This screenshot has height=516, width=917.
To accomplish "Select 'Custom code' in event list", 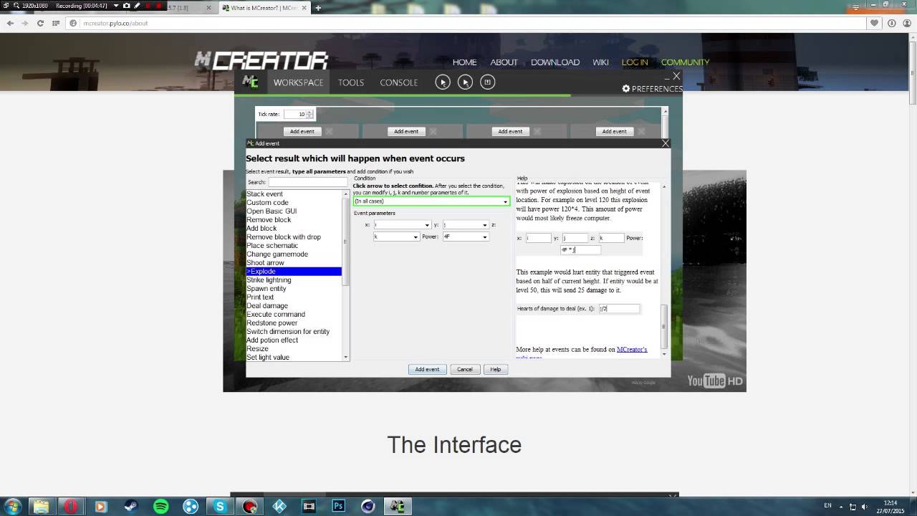I will (x=267, y=203).
